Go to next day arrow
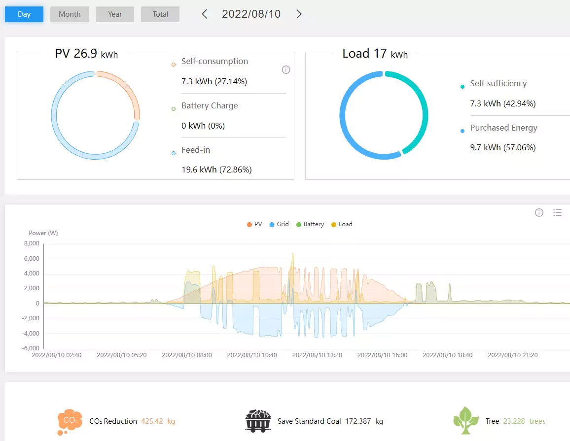This screenshot has height=441, width=570. (299, 14)
